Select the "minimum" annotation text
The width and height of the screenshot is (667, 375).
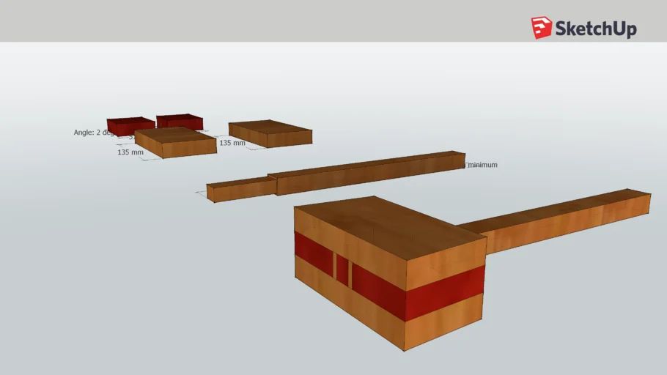point(482,165)
